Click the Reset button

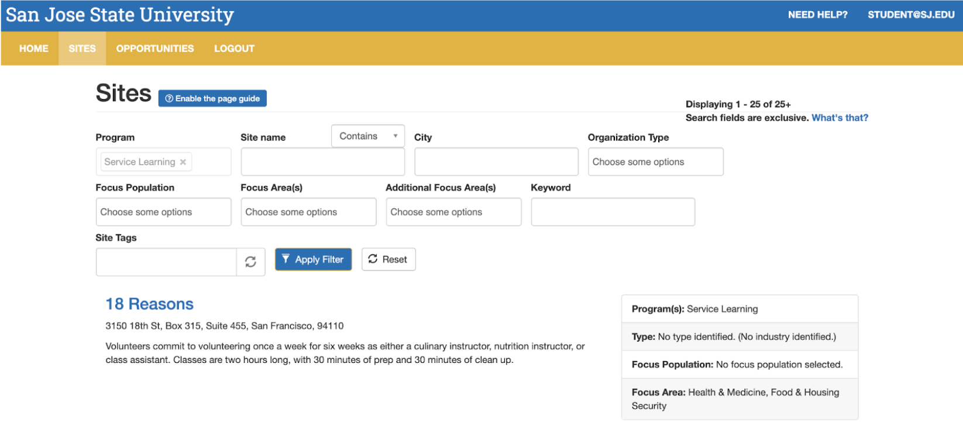(388, 259)
